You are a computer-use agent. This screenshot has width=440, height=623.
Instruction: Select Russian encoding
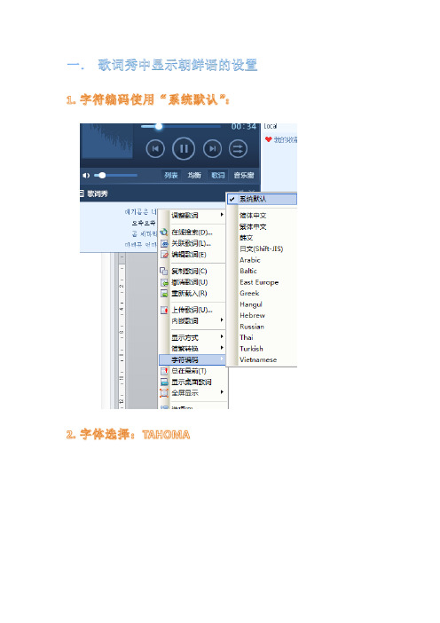(x=262, y=327)
